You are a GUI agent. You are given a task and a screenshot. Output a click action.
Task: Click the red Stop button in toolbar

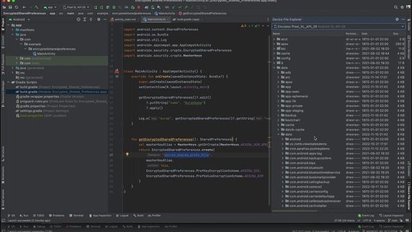[x=139, y=7]
